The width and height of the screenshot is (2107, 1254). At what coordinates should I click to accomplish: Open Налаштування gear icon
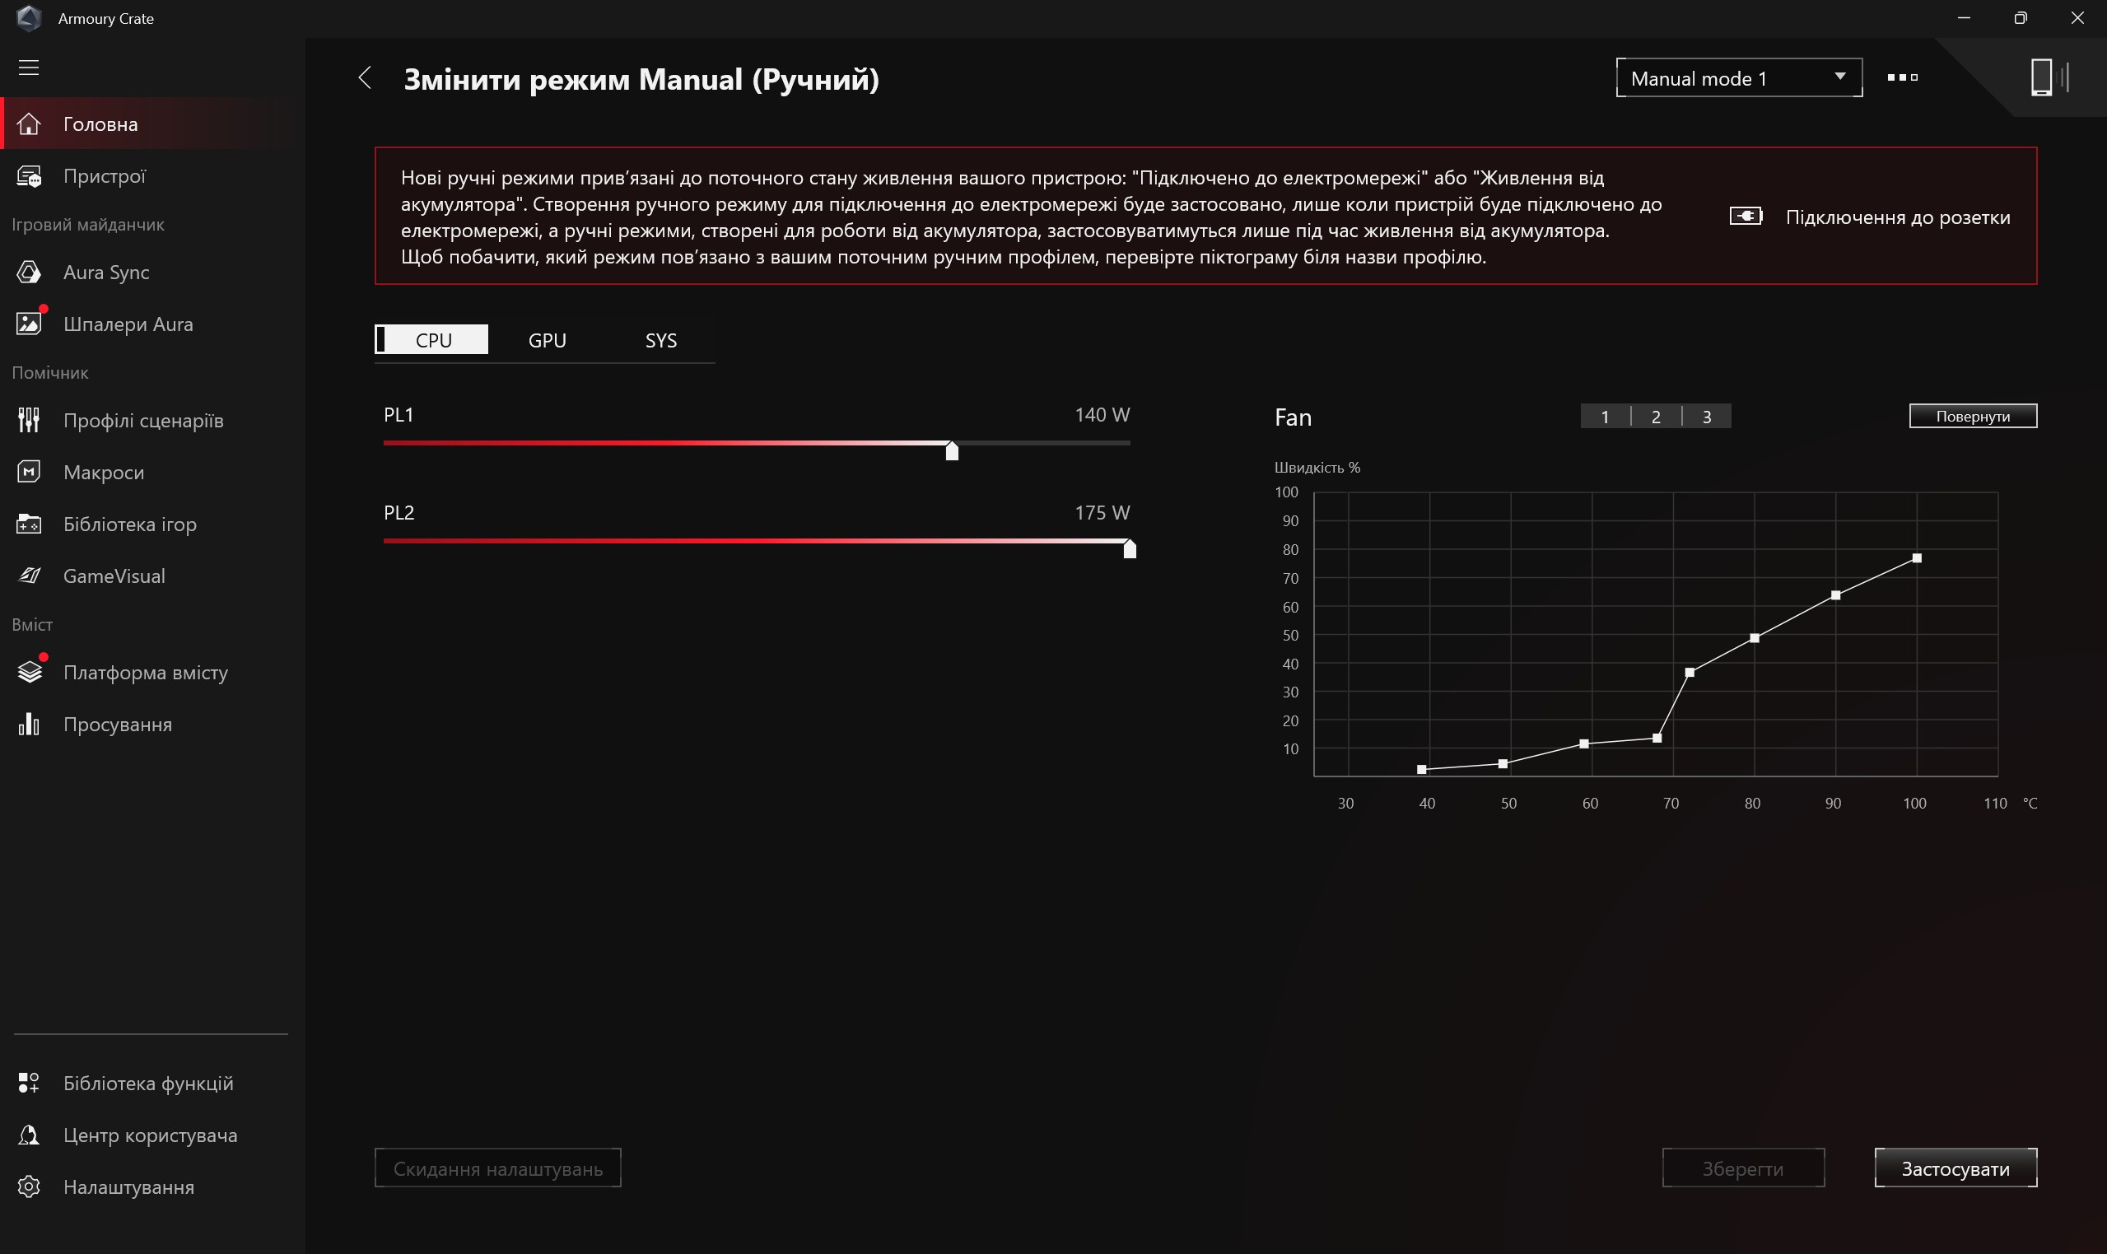pos(29,1186)
